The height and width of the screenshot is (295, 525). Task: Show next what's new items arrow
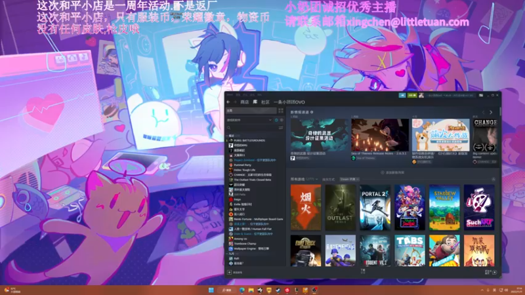click(x=491, y=112)
